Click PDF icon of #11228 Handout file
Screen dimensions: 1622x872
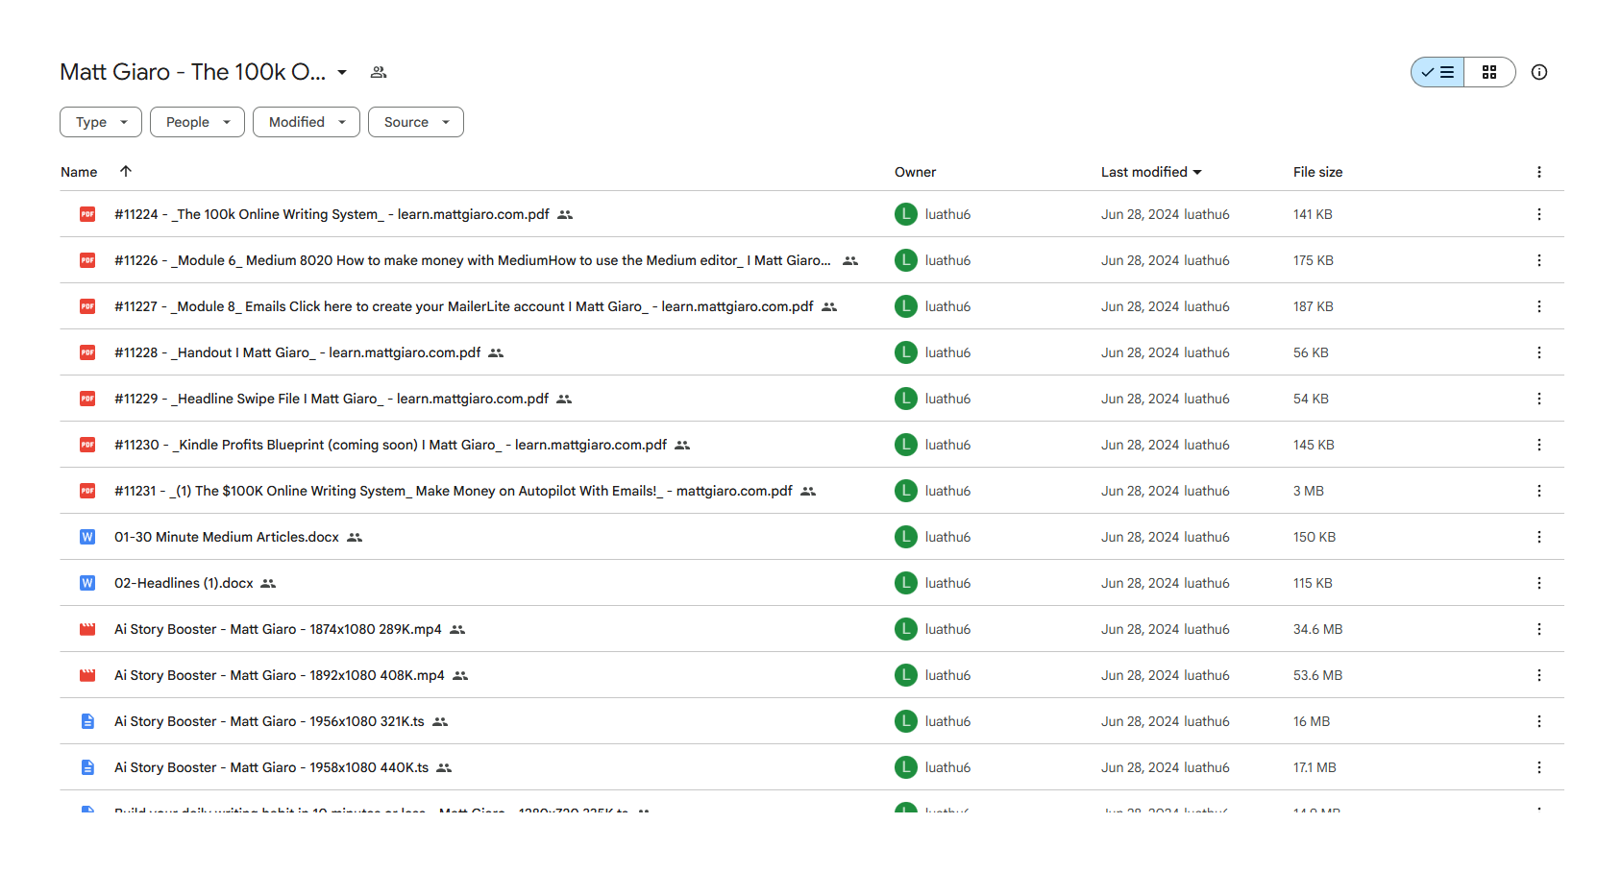87,352
